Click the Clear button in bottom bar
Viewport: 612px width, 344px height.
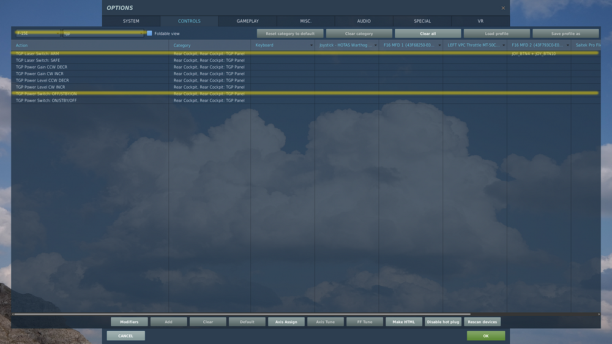pyautogui.click(x=207, y=322)
